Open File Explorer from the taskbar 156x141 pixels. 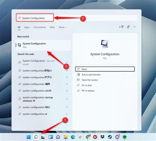65,137
